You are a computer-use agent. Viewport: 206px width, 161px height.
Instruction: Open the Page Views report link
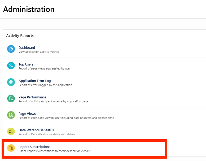[27, 114]
